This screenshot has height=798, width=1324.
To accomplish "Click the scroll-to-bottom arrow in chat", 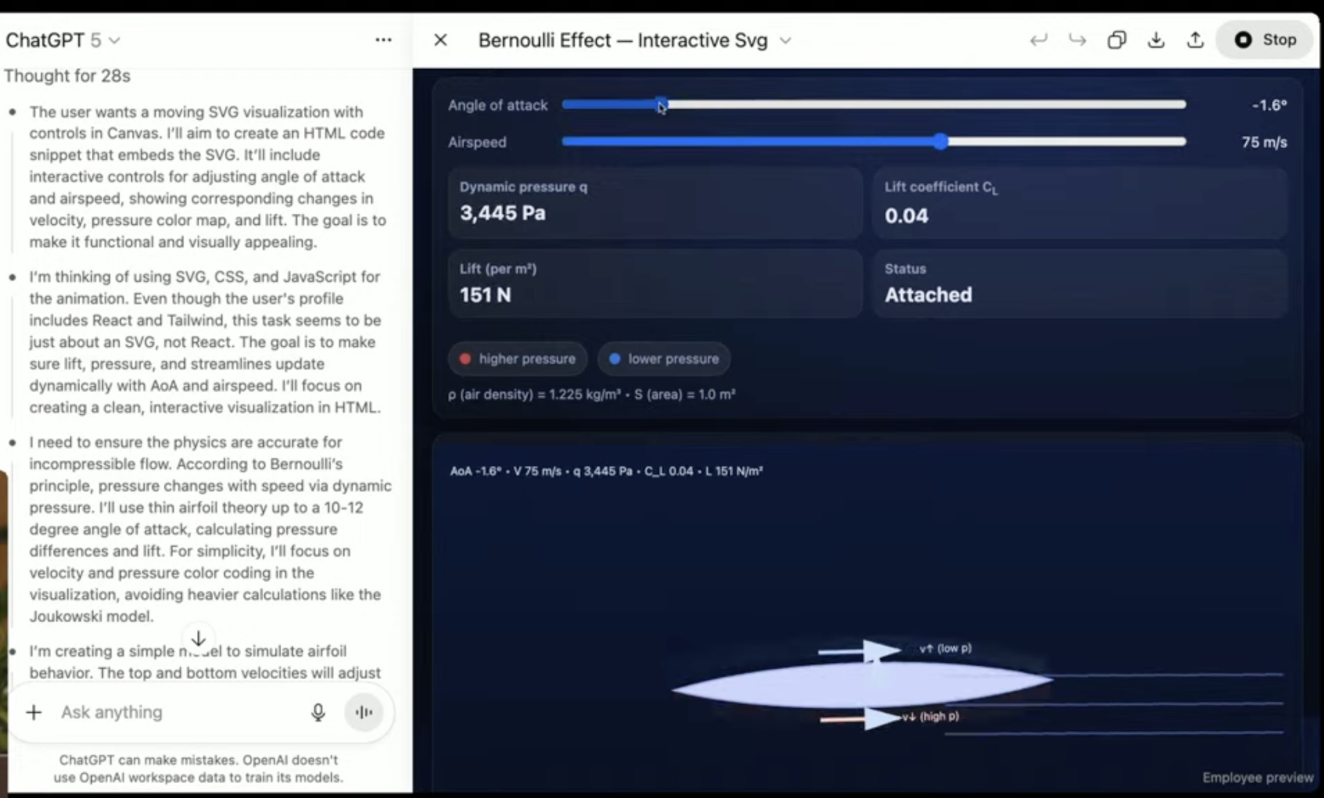I will [199, 638].
